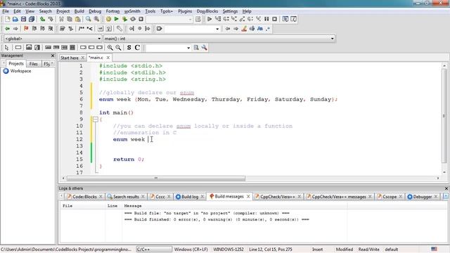The height and width of the screenshot is (253, 450).
Task: Click the Abort build icon
Action: tap(141, 19)
